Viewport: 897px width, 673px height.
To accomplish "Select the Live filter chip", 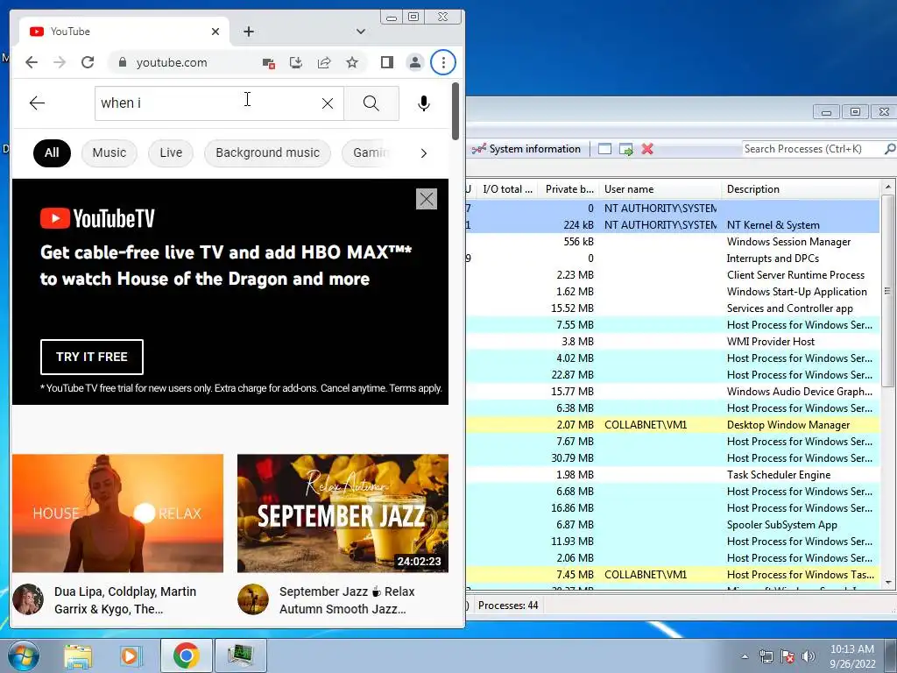I will click(171, 152).
